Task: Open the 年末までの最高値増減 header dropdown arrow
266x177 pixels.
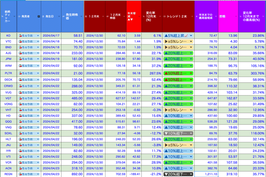Action: [x=216, y=16]
